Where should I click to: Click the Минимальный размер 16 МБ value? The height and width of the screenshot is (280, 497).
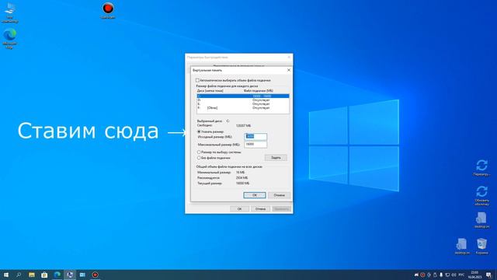[x=240, y=173]
